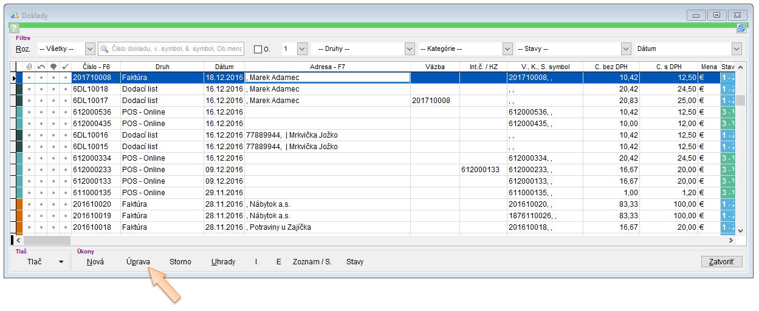Sort by the 'Dátum' column header

click(x=224, y=67)
